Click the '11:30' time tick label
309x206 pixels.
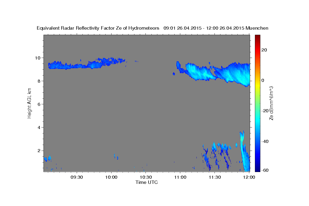click(x=214, y=177)
